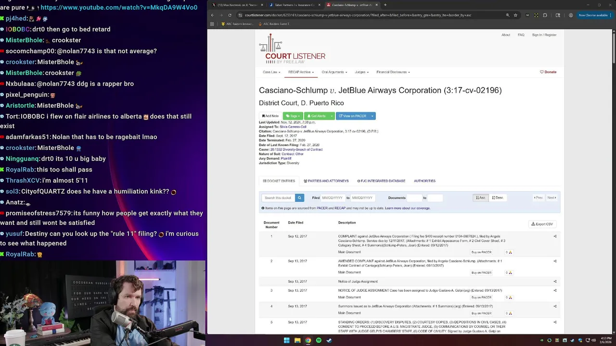This screenshot has width=616, height=346.
Task: Click the Windows Start button
Action: click(286, 340)
